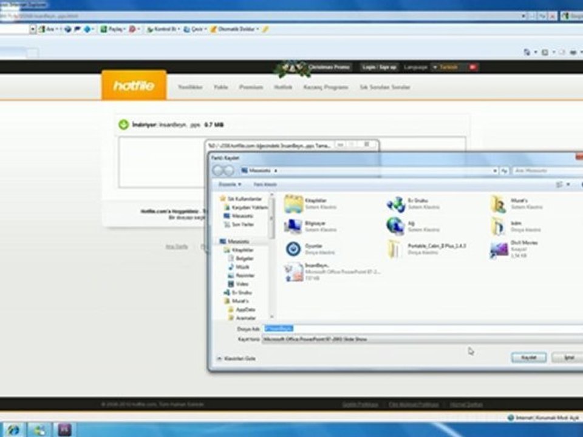Select the Oyunlar folder icon

tap(293, 249)
